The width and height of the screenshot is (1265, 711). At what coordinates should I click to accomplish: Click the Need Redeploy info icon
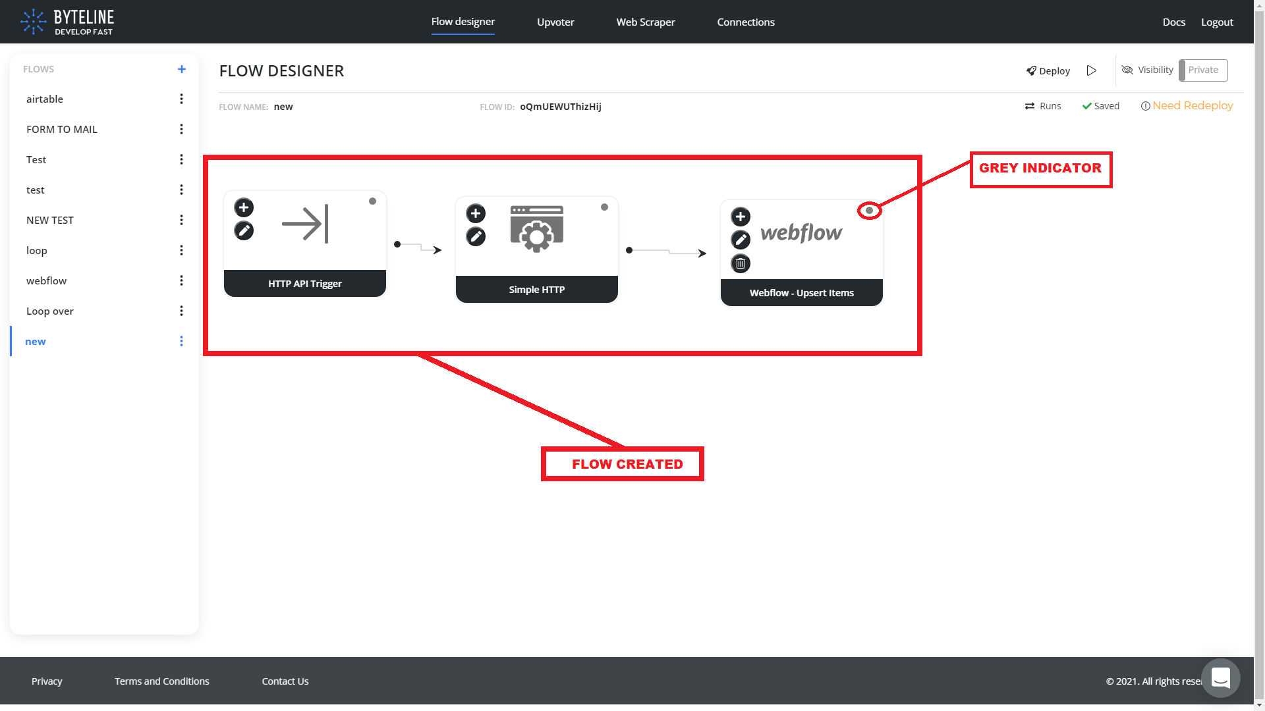(1146, 106)
